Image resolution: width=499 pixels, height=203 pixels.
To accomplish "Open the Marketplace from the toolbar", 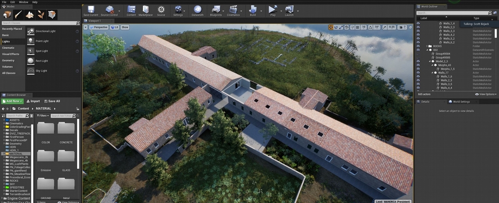I will (145, 9).
